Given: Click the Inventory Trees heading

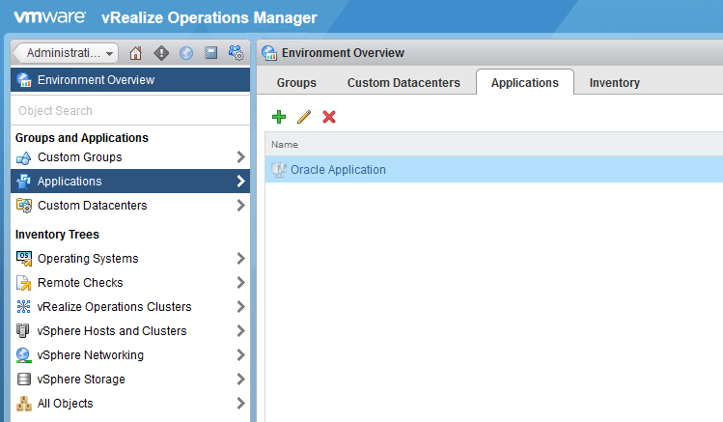Looking at the screenshot, I should [57, 235].
